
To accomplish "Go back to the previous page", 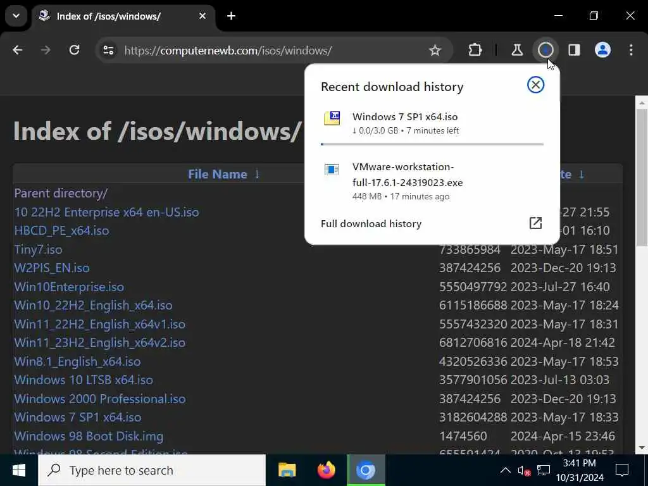I will click(17, 51).
